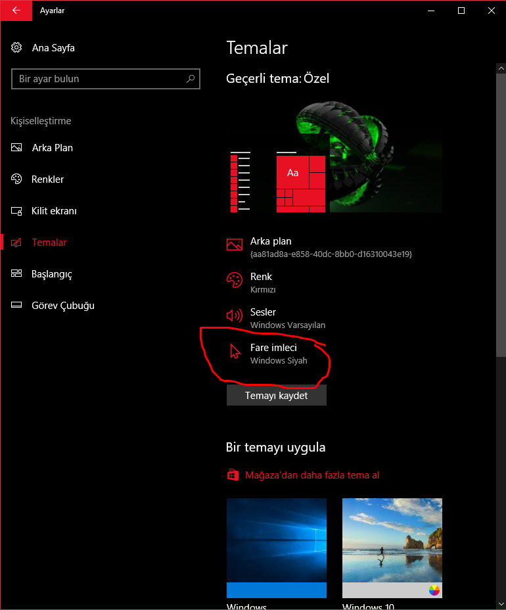
Task: Click the Temalar brush icon in sidebar
Action: click(16, 243)
